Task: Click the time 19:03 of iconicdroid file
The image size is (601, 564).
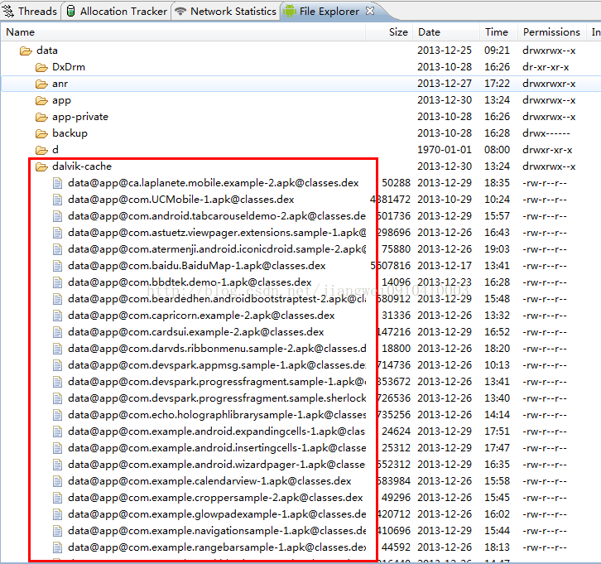Action: click(x=498, y=249)
